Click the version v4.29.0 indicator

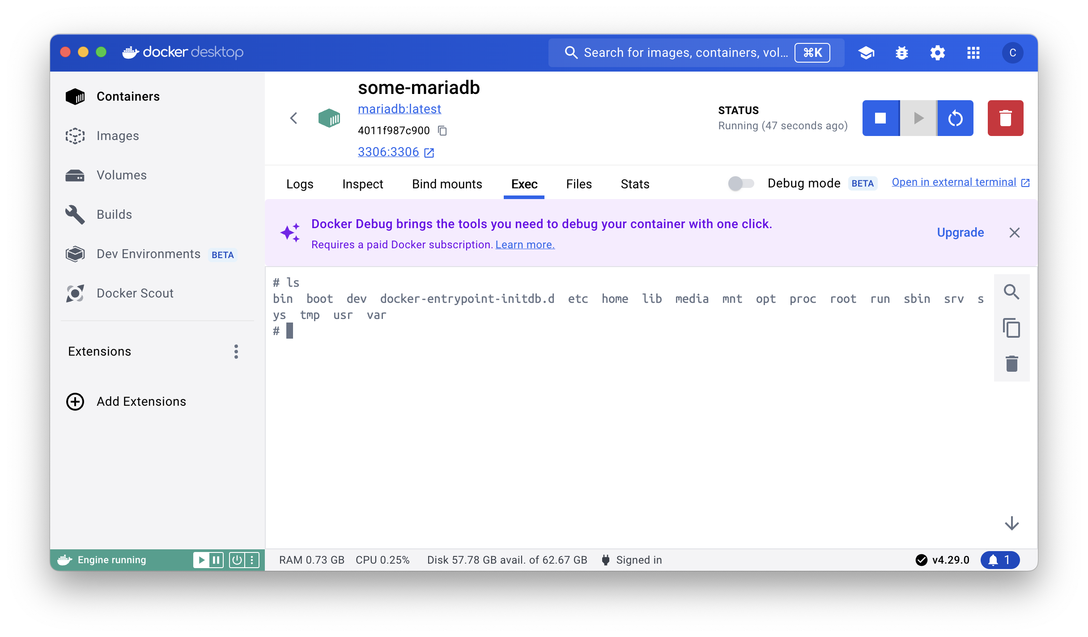pyautogui.click(x=942, y=560)
